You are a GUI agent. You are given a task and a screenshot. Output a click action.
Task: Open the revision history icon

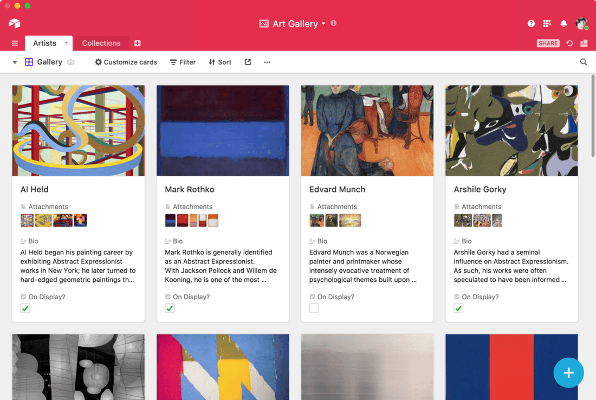569,43
